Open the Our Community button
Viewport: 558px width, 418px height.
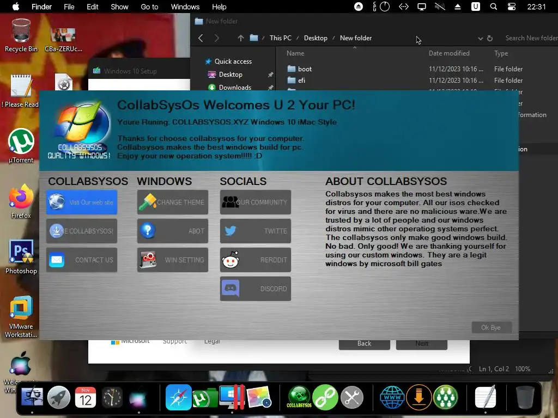pyautogui.click(x=256, y=202)
